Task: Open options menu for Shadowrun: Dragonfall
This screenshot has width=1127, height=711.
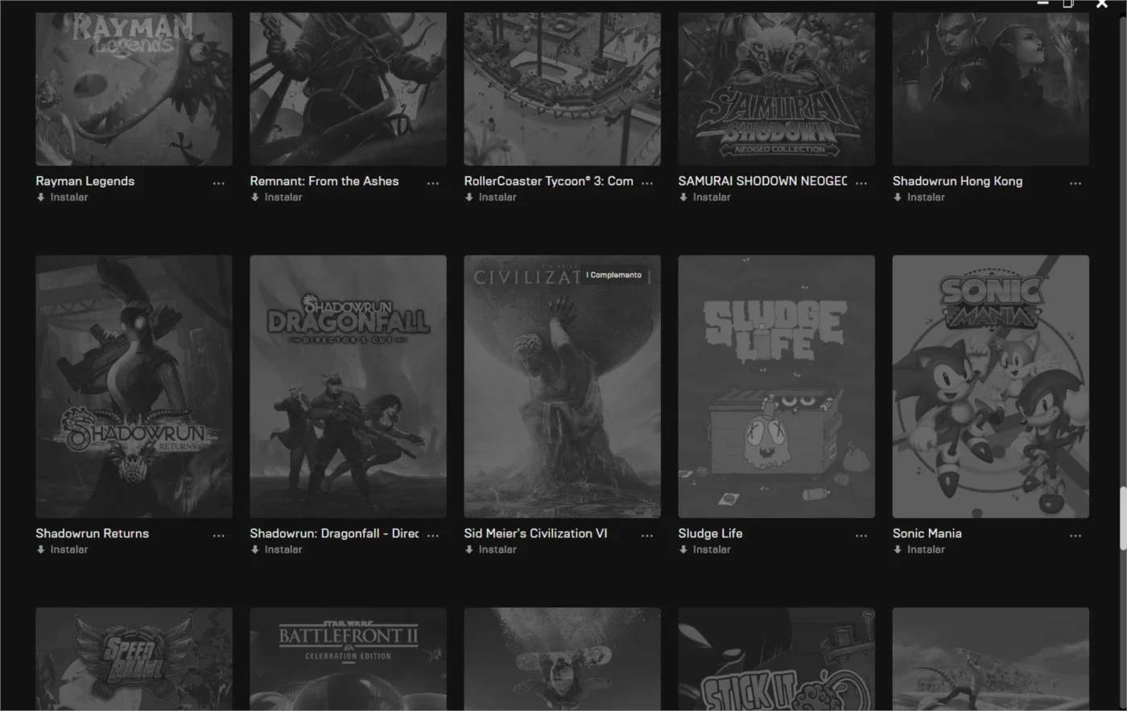Action: tap(433, 536)
